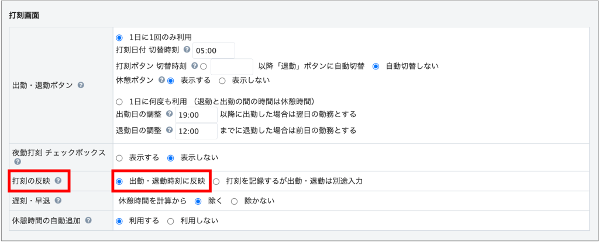
Task: Open help icon for 打刻の反映
Action: [58, 181]
